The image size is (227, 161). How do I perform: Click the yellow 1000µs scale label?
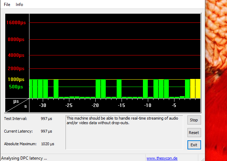coord(16,80)
